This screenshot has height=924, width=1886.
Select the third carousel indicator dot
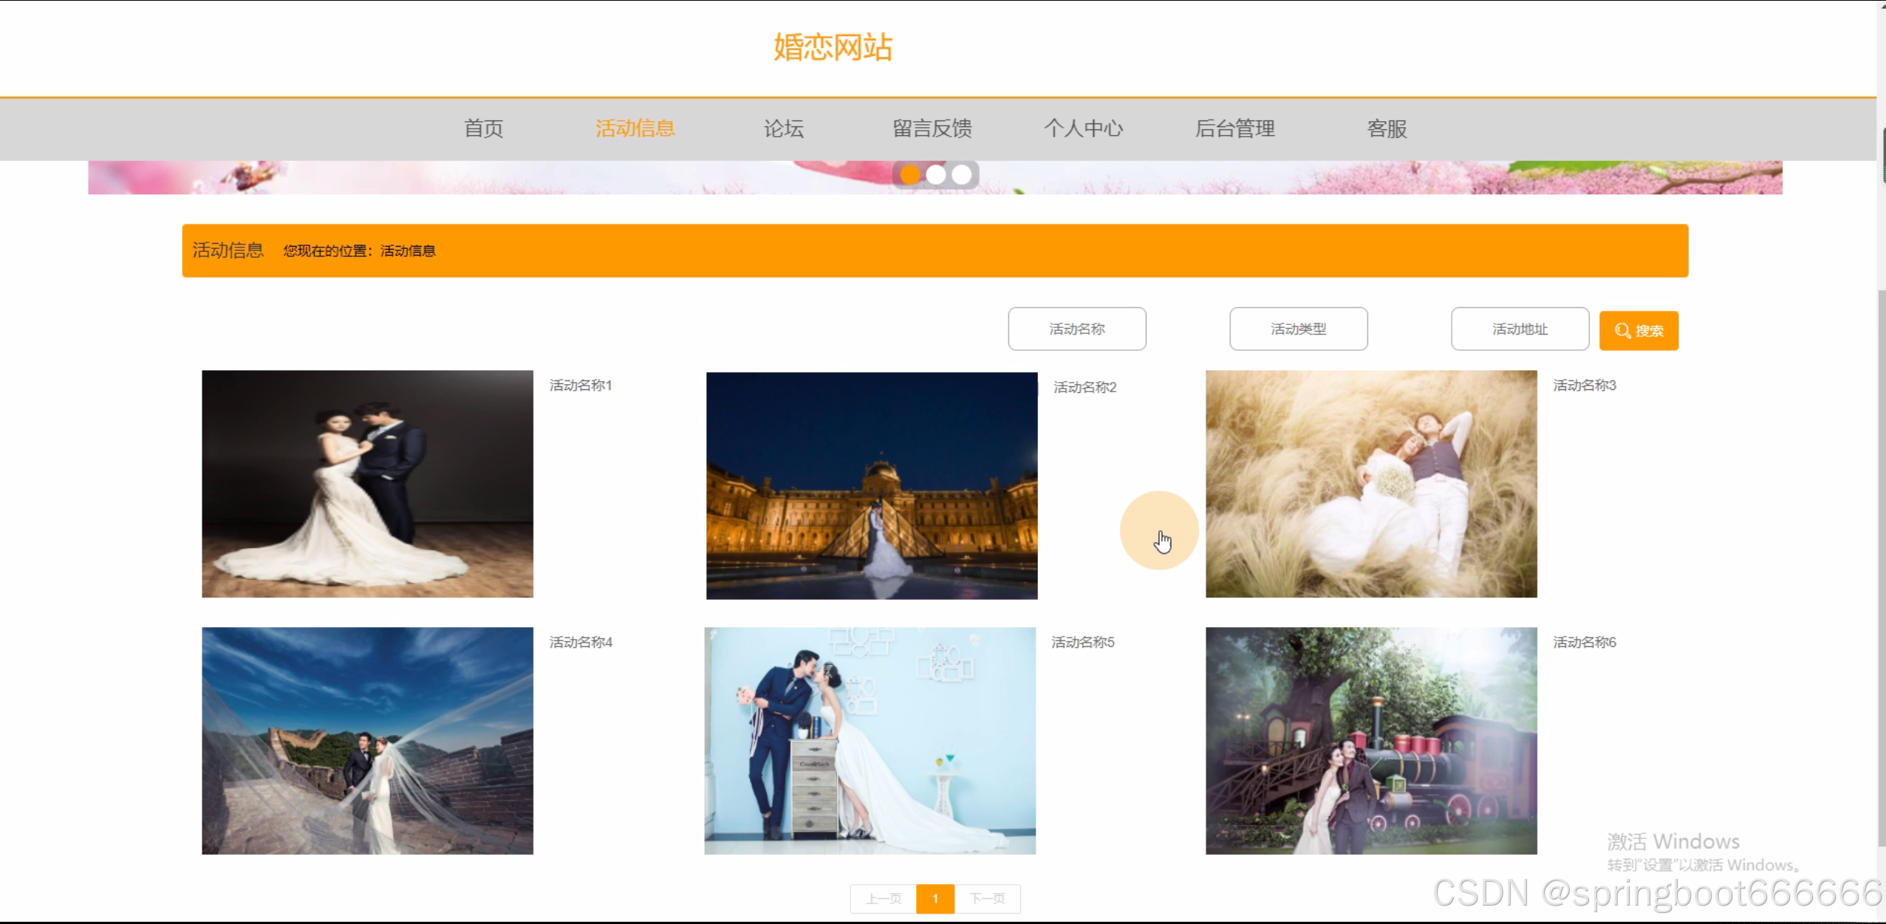coord(961,175)
